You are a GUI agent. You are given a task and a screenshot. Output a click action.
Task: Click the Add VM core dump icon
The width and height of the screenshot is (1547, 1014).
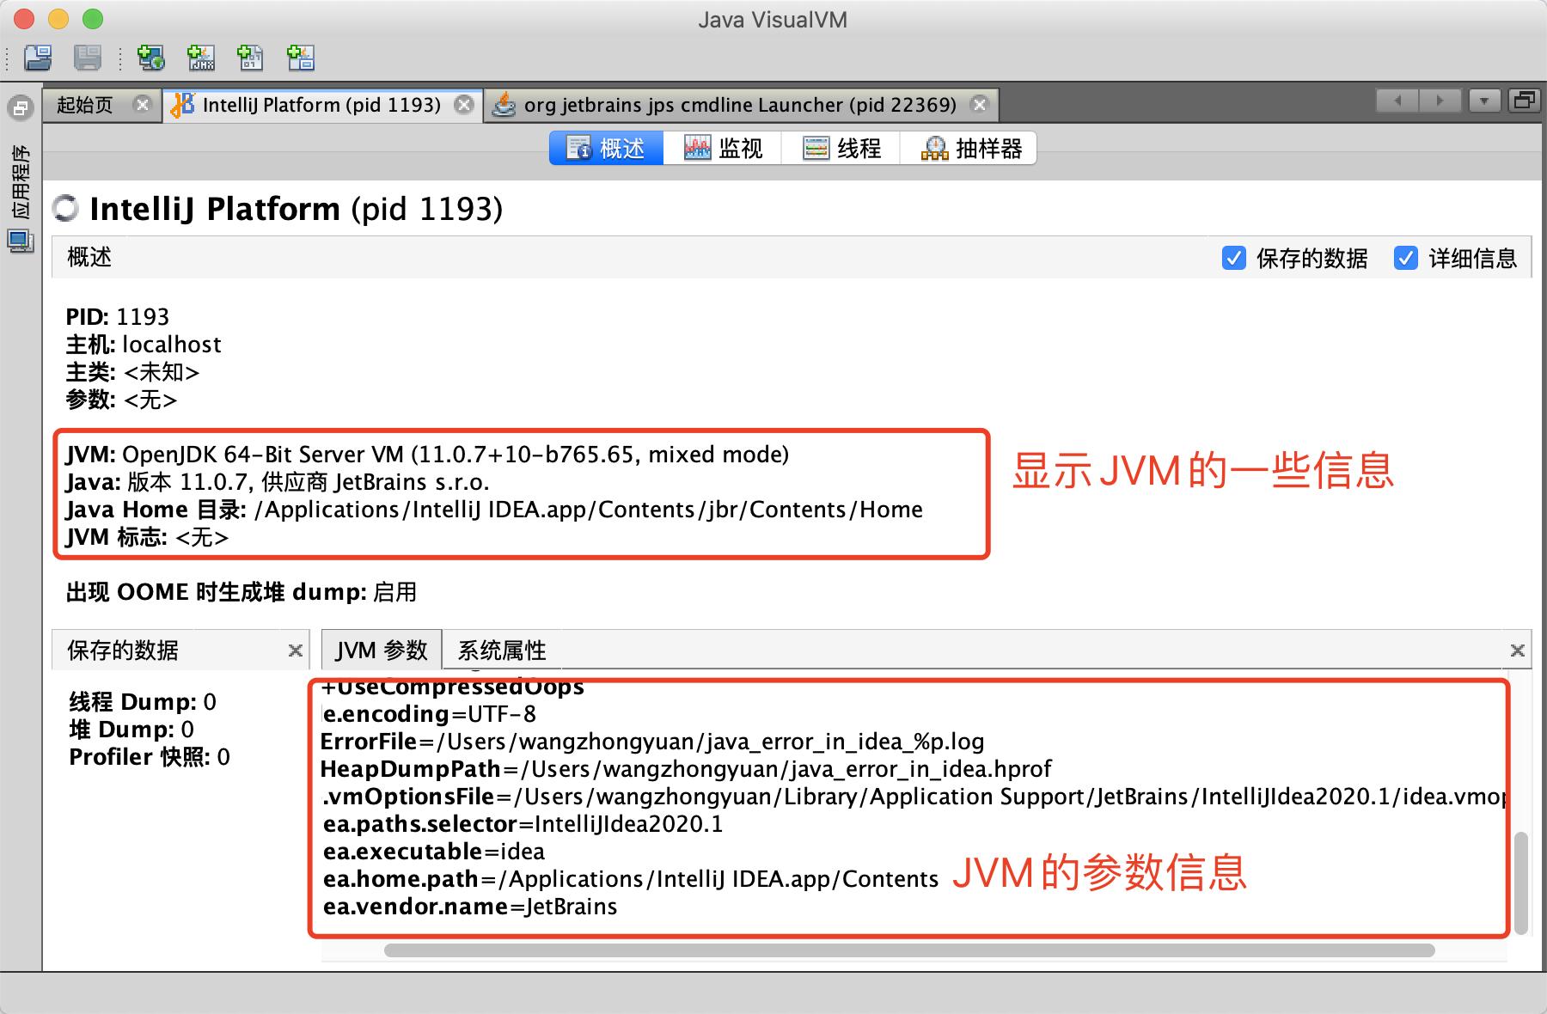(x=251, y=58)
